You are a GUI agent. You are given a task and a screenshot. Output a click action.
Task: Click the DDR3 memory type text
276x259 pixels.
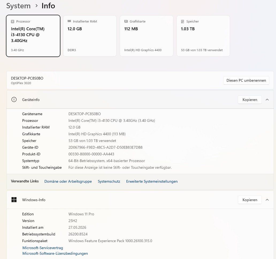(72, 50)
